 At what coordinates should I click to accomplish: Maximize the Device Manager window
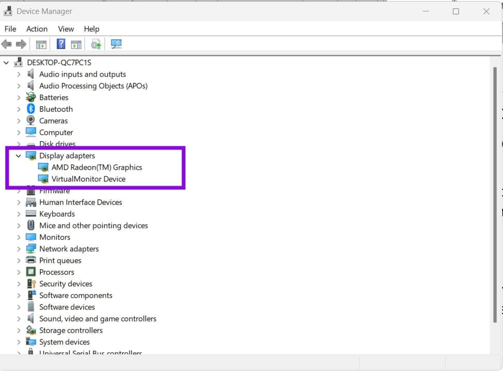(455, 11)
